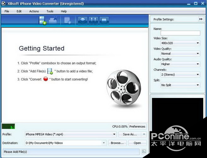Image resolution: width=207 pixels, height=158 pixels.
Task: Collapse Profile Settings with double-arrow icon
Action: click(x=201, y=19)
